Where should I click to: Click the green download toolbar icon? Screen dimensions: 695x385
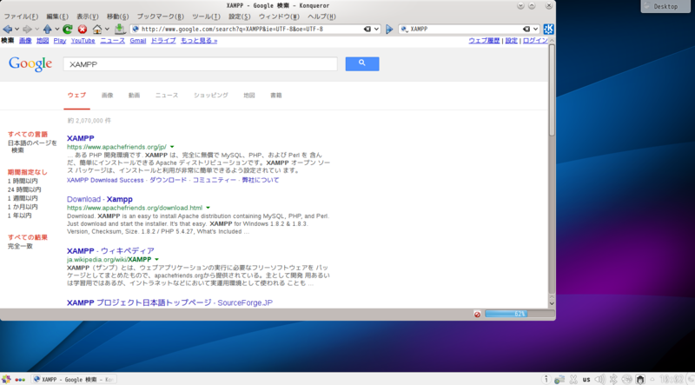[120, 30]
